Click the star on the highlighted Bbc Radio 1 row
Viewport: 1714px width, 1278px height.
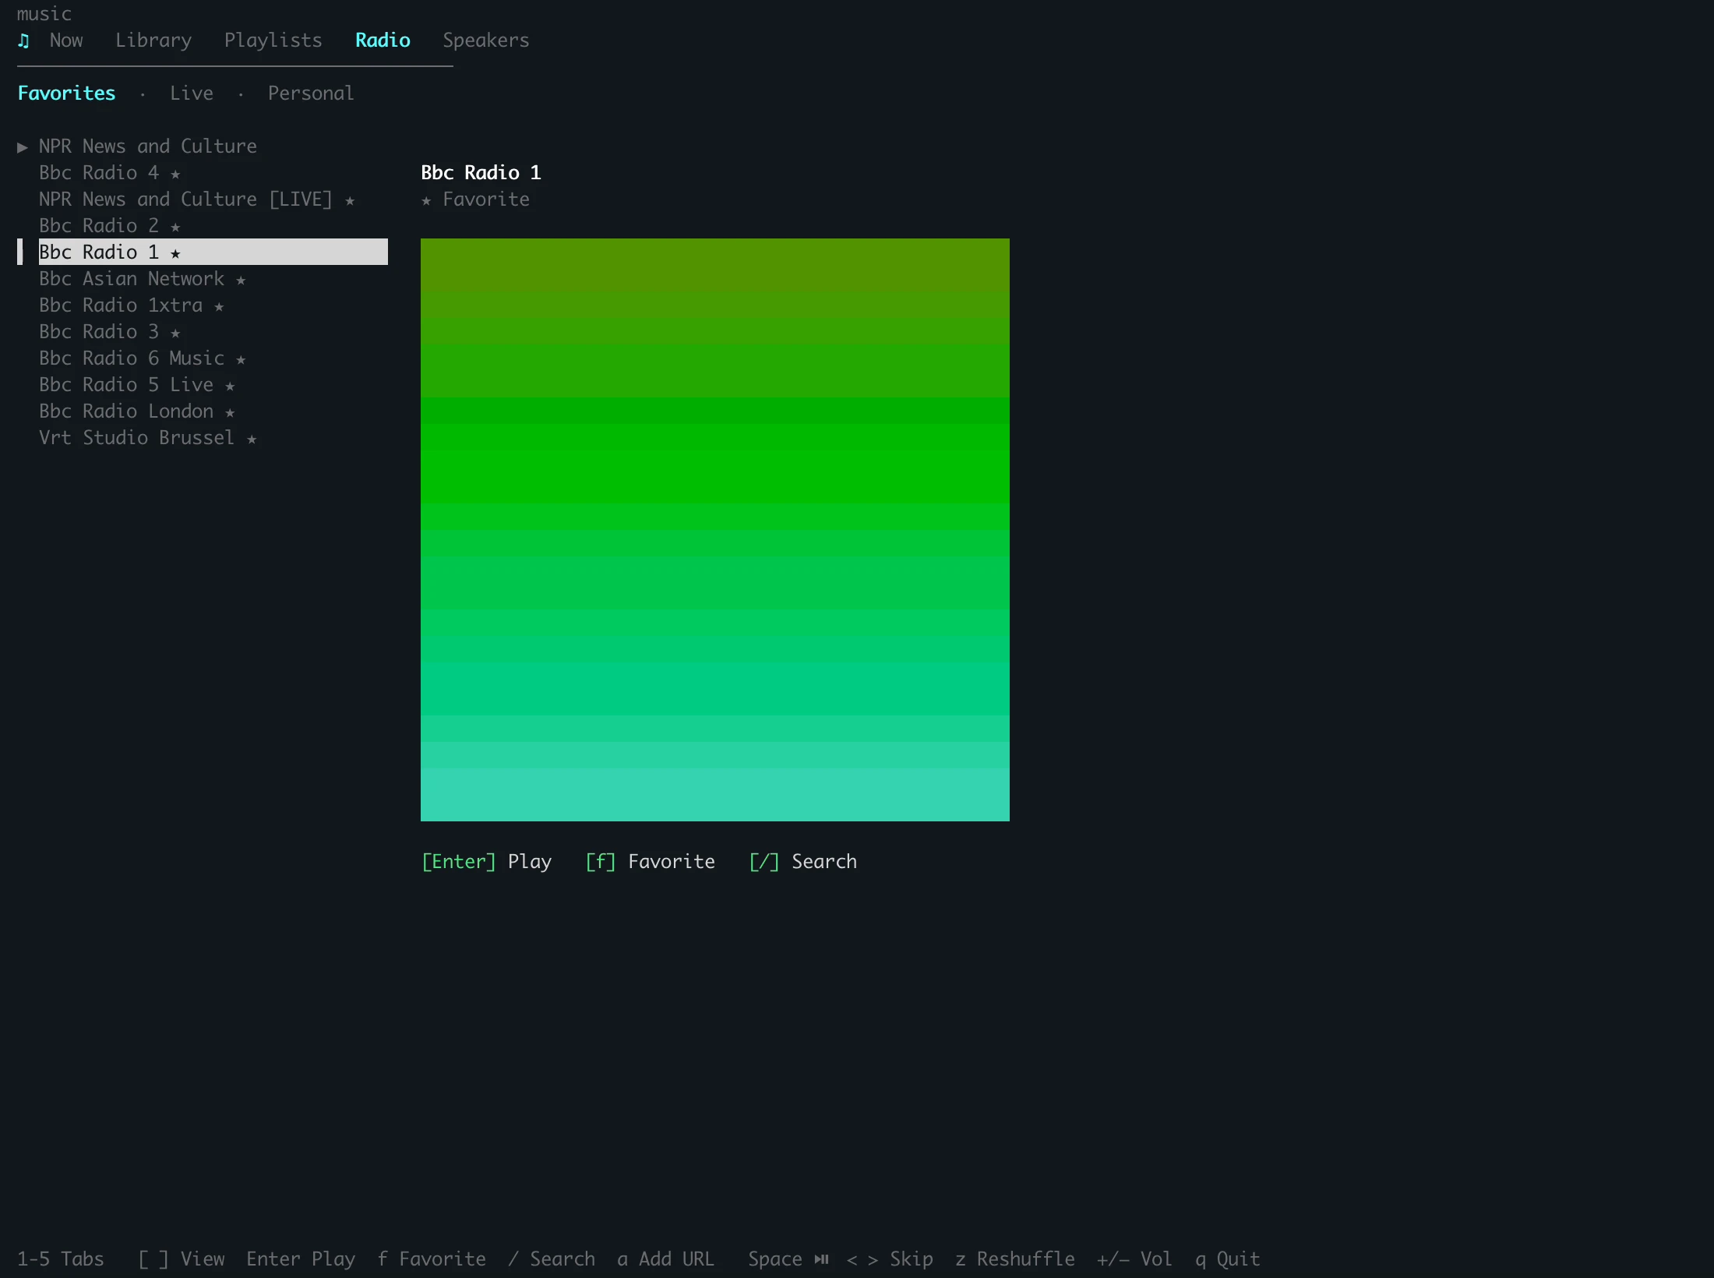[x=175, y=253]
